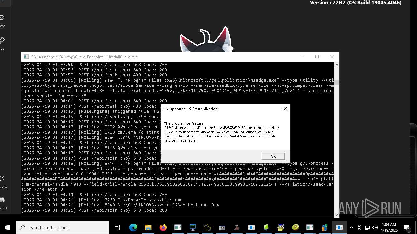Screen dimensions: 417x234
Task: Select the POST /api/event.php 159B line
Action: point(91,117)
